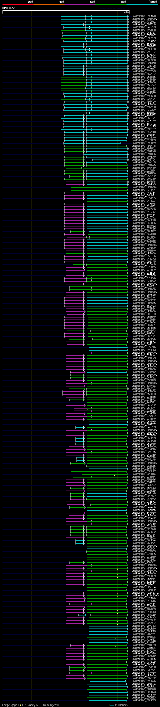Open the hit UniRef100_Q56WK7
The width and height of the screenshot is (160, 707).
pos(143,35)
